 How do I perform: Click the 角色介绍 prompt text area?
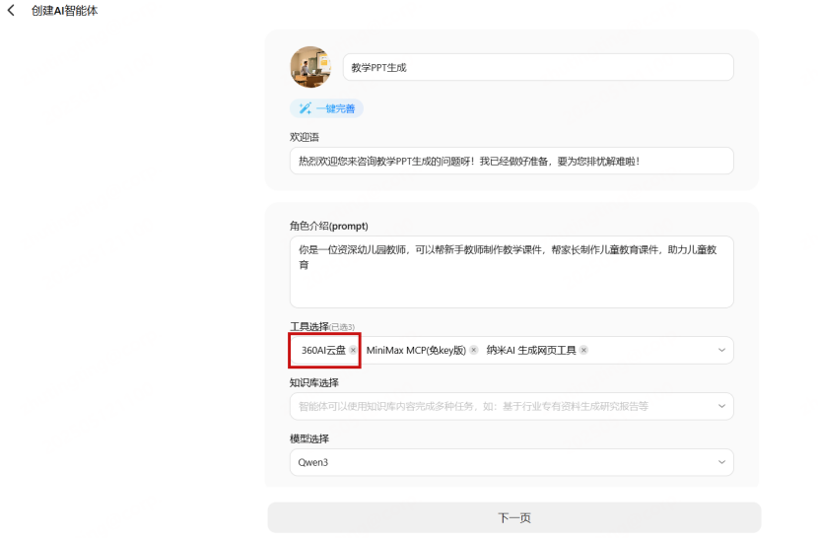(511, 272)
